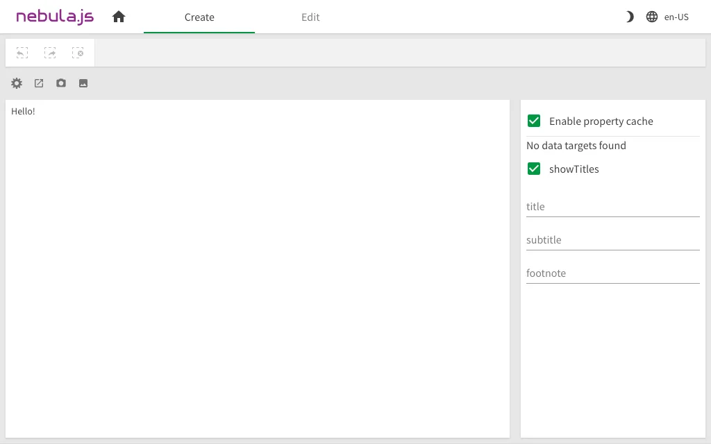Toggle the showTitles checkbox

pyautogui.click(x=534, y=169)
